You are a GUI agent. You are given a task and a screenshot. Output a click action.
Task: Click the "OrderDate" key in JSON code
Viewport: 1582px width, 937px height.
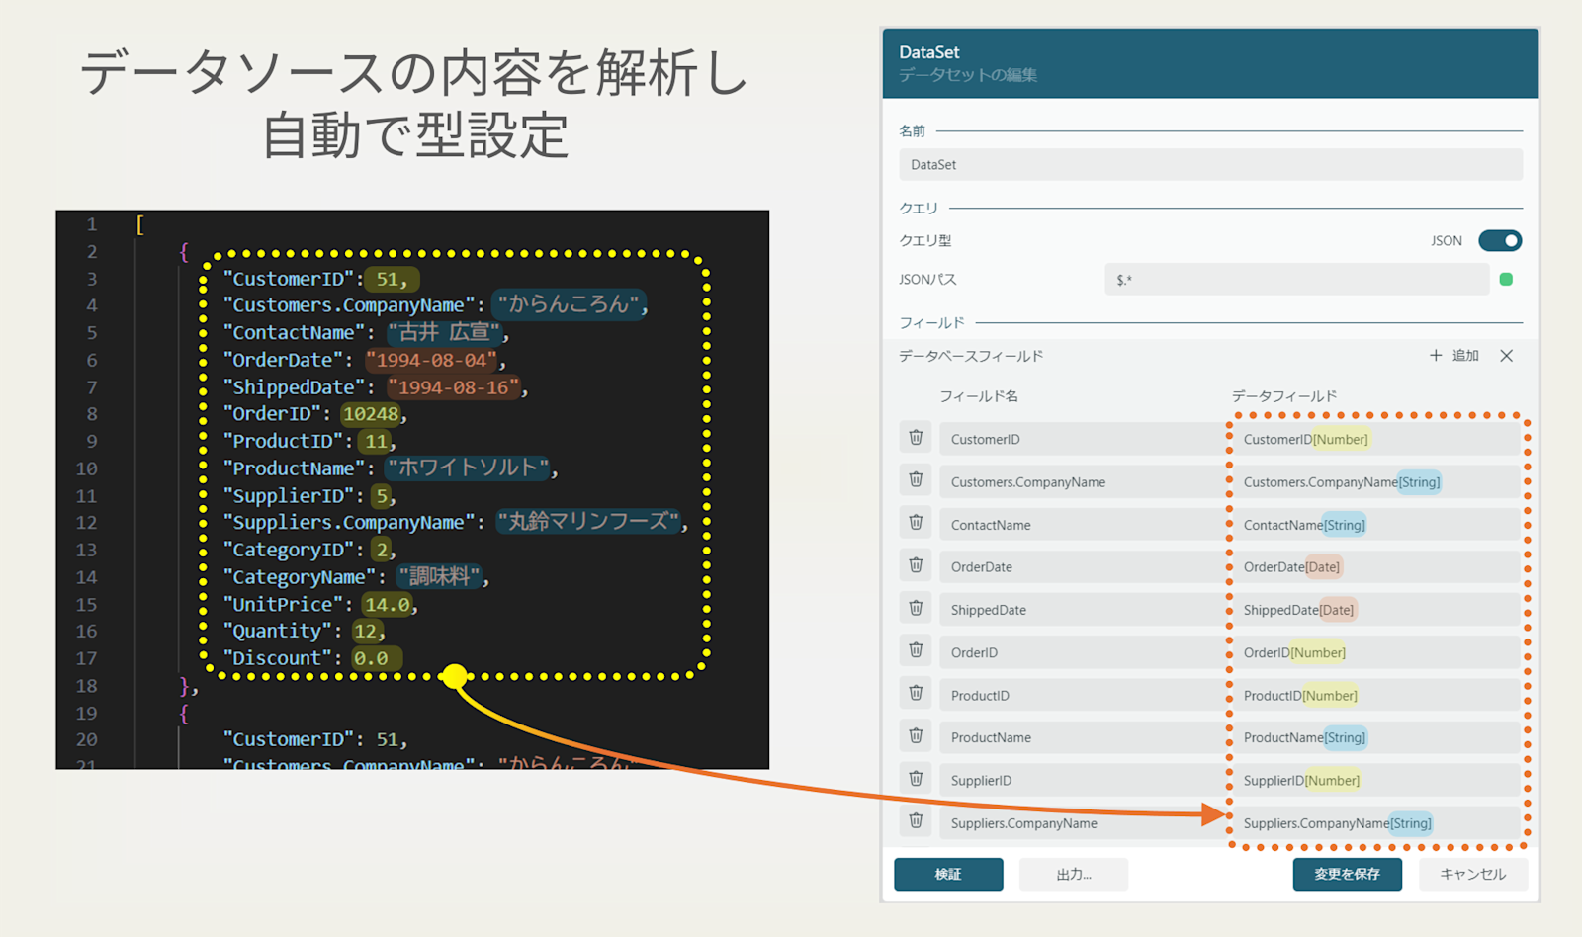click(x=283, y=360)
